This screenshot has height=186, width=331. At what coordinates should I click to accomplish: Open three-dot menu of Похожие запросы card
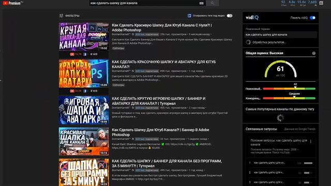[310, 142]
